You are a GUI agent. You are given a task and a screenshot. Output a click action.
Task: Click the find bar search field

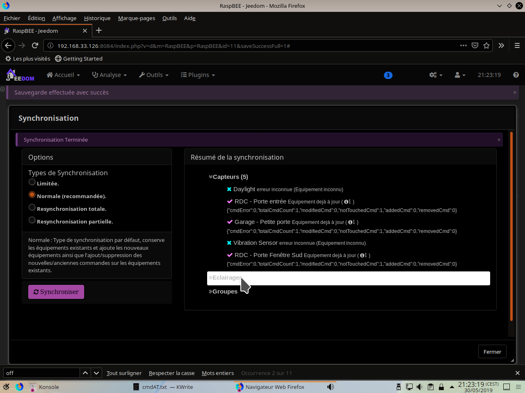pyautogui.click(x=41, y=373)
